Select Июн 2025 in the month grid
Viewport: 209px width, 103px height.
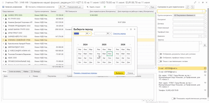pyautogui.click(x=110, y=54)
